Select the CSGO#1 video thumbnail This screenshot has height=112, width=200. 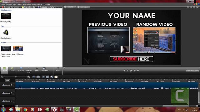click(6, 49)
